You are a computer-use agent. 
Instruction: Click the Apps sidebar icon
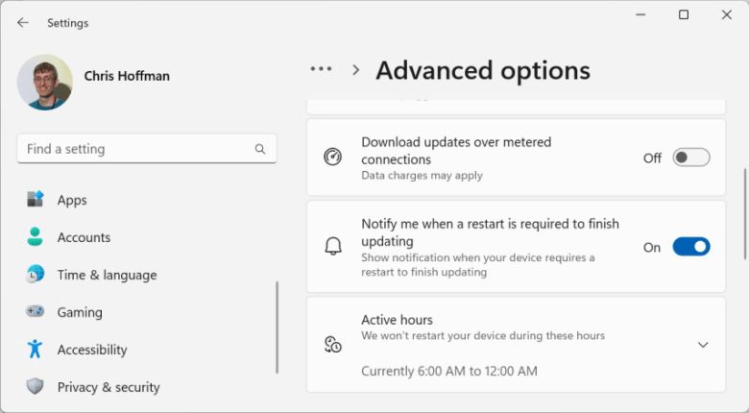(x=36, y=200)
